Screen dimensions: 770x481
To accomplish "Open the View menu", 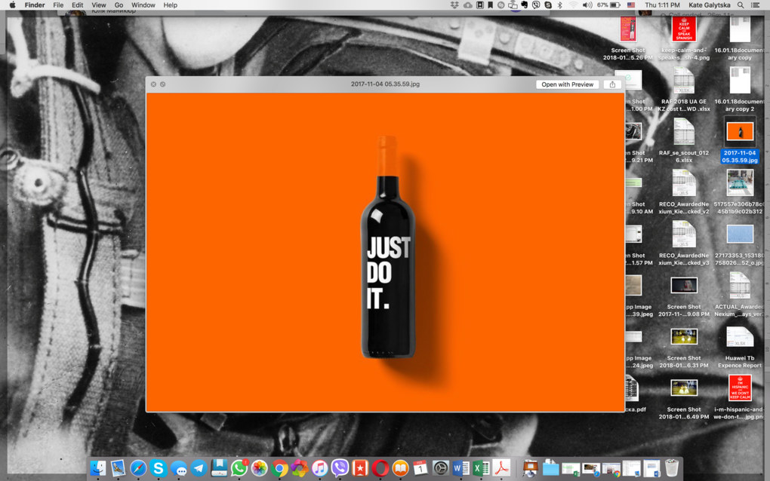I will pyautogui.click(x=98, y=5).
